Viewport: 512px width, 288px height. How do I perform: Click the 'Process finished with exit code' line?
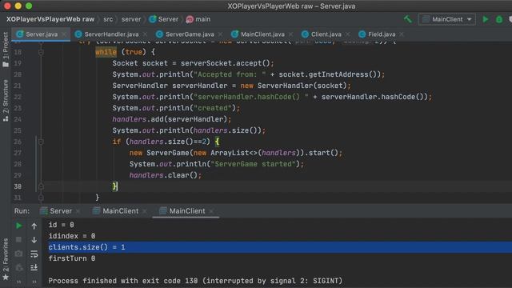click(195, 281)
